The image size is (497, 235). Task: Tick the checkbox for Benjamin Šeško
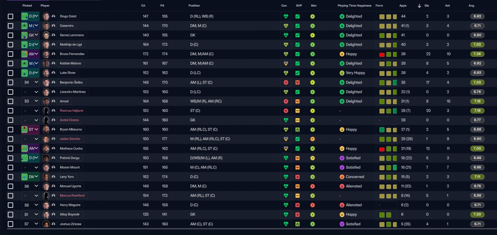(x=10, y=82)
